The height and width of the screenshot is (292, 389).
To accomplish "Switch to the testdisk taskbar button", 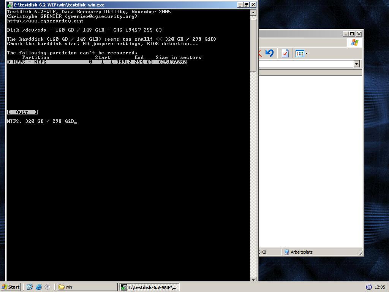I will point(149,287).
